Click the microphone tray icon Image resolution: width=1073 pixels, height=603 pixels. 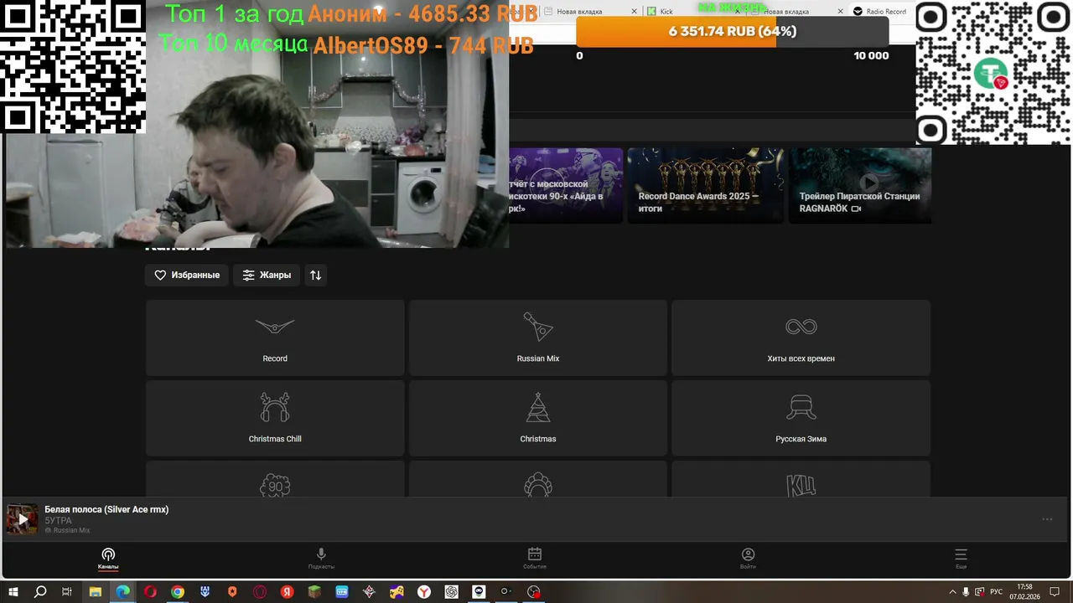click(x=966, y=591)
